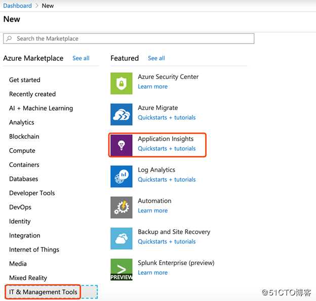Screen dimensions: 316x301
Task: Select the Media category
Action: coord(18,264)
